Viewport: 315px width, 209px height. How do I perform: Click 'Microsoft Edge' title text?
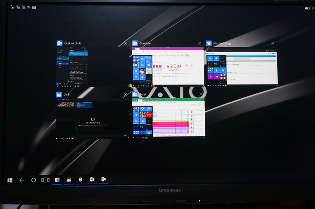[222, 43]
